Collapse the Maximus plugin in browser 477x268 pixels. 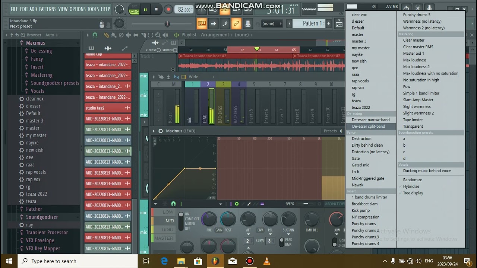coord(35,43)
